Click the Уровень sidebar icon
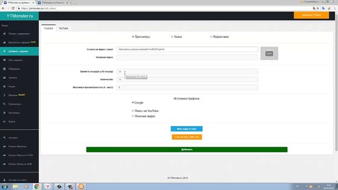 coord(4,78)
